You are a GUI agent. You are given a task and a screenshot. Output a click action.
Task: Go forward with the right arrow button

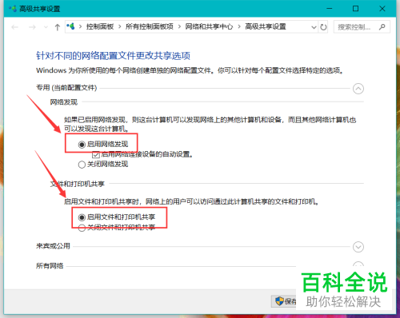tap(32, 27)
